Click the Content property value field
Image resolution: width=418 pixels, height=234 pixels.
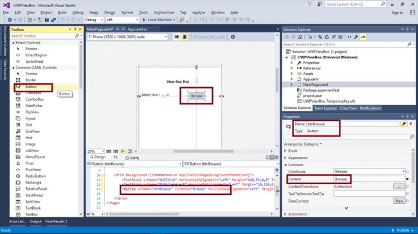369,179
